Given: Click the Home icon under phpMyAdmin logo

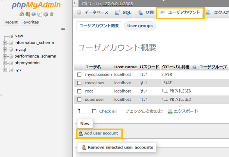Looking at the screenshot, I should coord(22,14).
